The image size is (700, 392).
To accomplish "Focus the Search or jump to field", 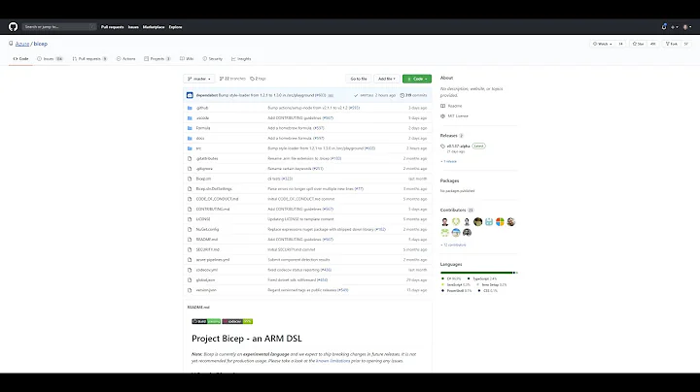I will (59, 27).
